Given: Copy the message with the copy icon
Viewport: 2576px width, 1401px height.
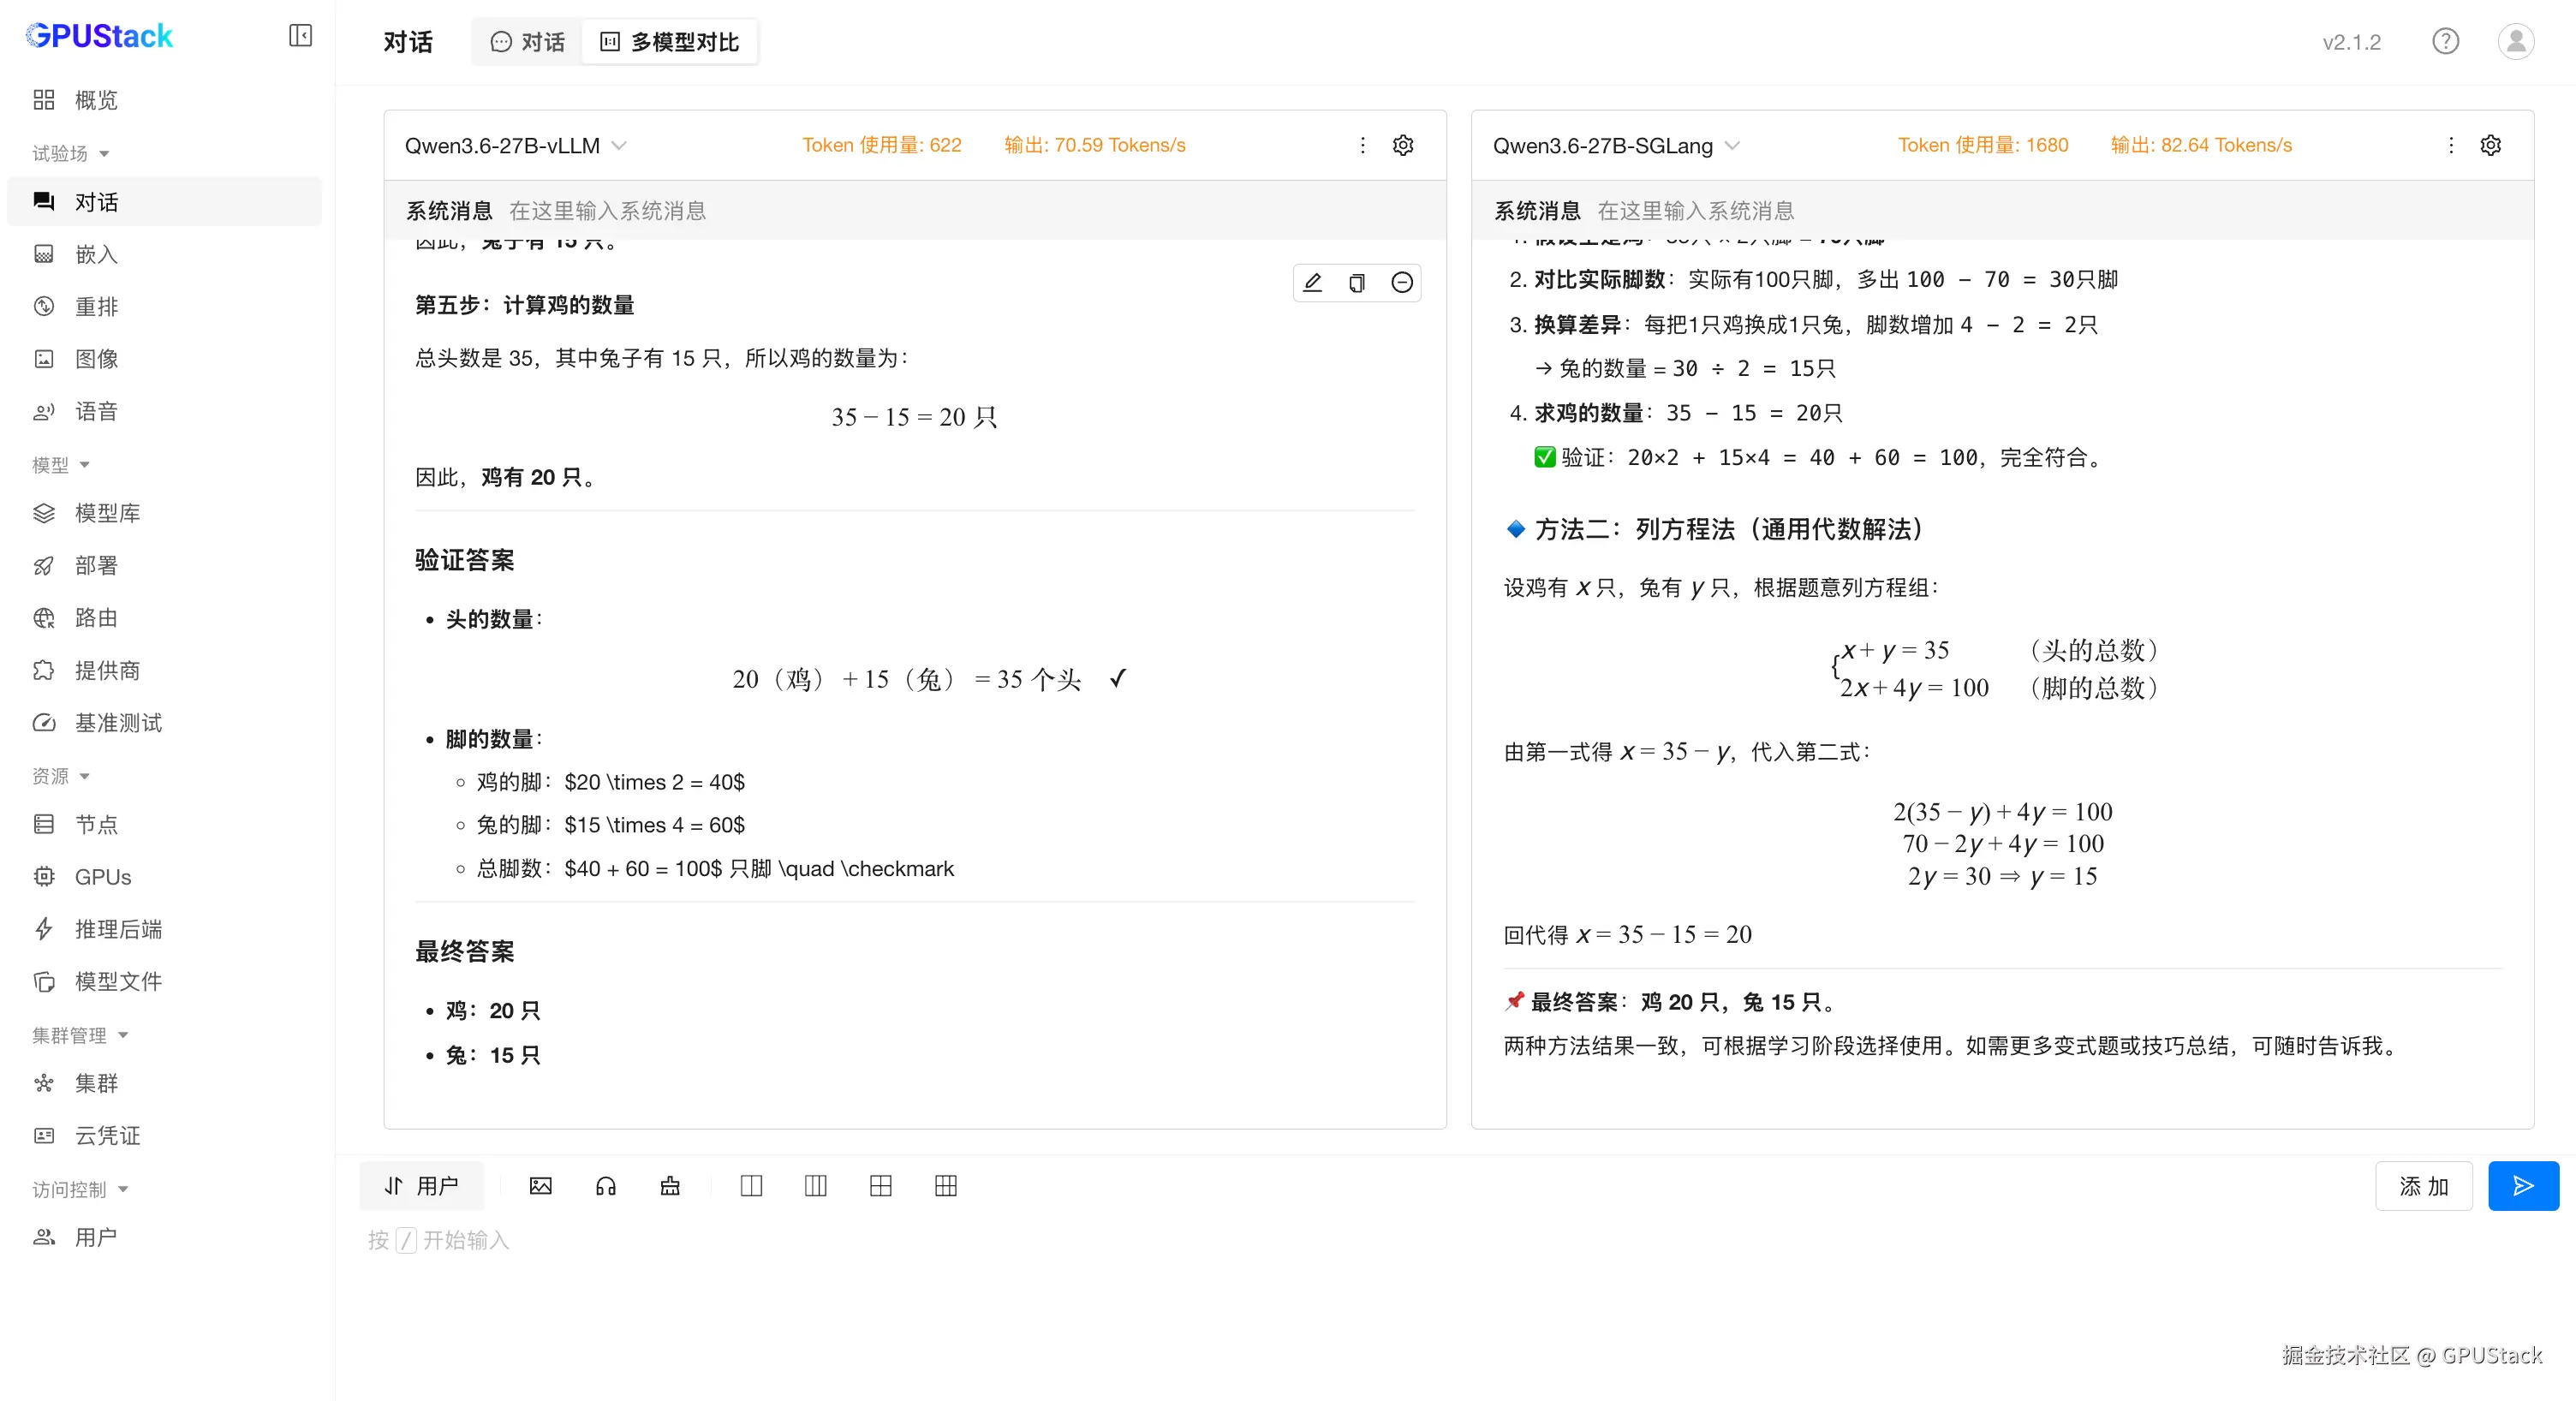Looking at the screenshot, I should coord(1357,283).
